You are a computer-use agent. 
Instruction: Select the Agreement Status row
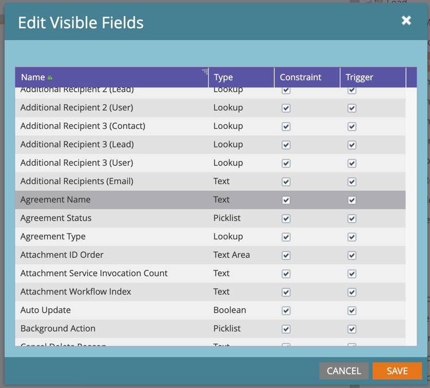210,218
